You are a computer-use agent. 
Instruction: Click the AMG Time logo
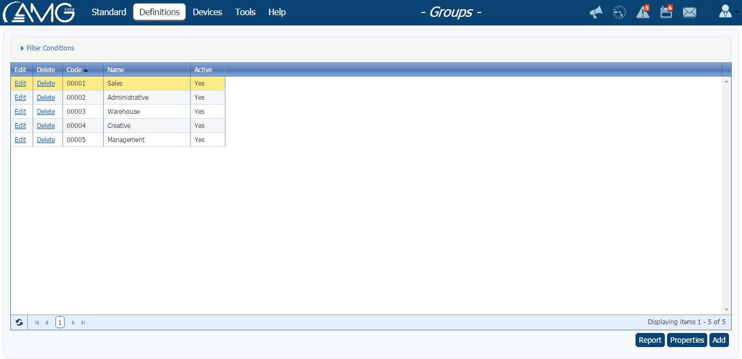click(x=38, y=12)
